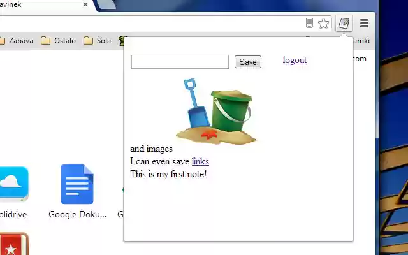This screenshot has width=408, height=255.
Task: Log out via the logout link
Action: pyautogui.click(x=295, y=60)
